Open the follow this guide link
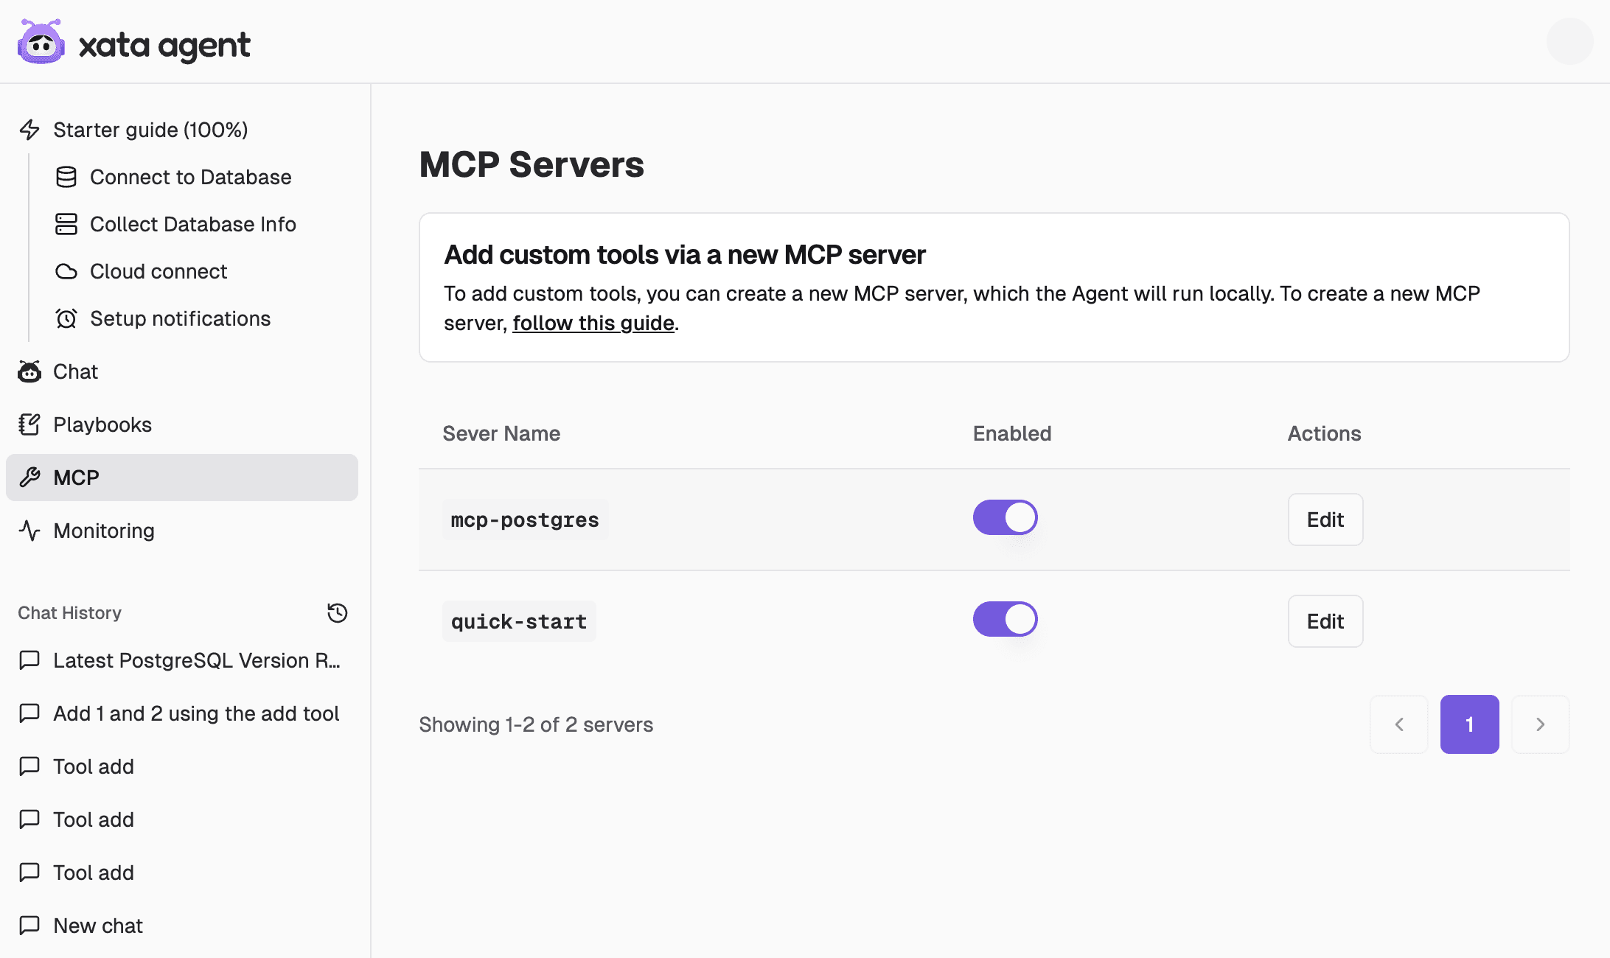This screenshot has width=1610, height=958. (593, 323)
